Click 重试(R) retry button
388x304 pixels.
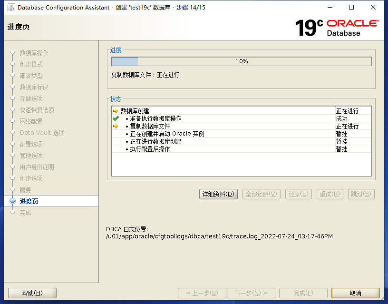[x=330, y=194]
